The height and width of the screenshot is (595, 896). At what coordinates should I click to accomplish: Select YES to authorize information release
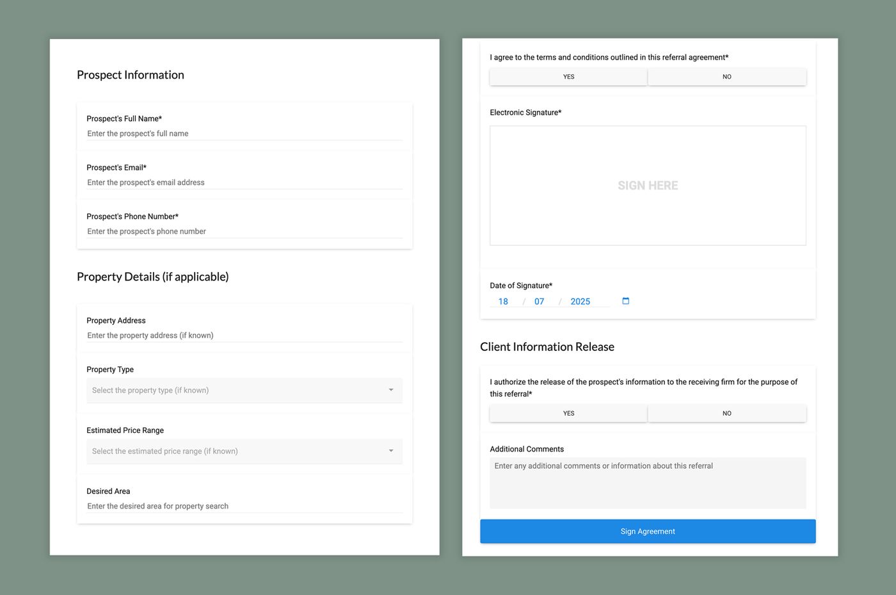point(568,413)
